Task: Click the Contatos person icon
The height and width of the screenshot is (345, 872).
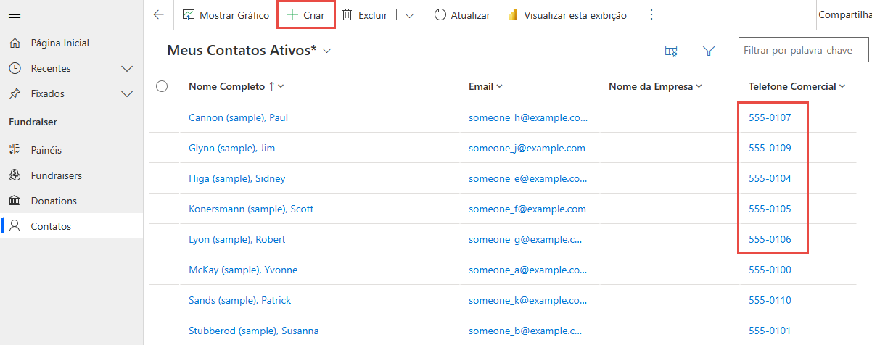Action: 15,226
